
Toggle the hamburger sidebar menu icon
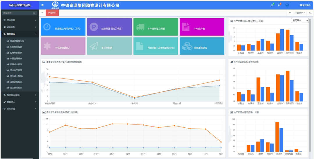point(42,5)
